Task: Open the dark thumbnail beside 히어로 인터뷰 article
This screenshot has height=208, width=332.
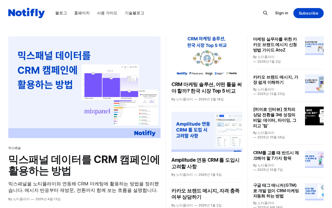Action: point(314,116)
